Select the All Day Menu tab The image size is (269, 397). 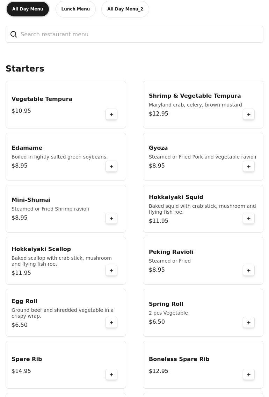(28, 9)
